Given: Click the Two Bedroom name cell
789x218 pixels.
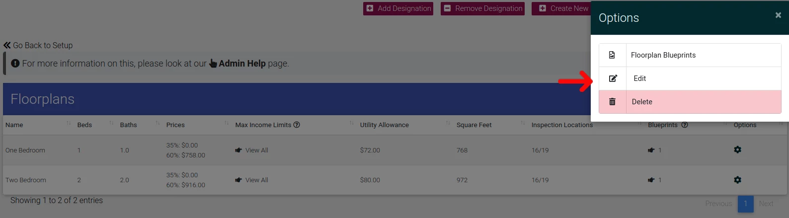Looking at the screenshot, I should point(26,180).
